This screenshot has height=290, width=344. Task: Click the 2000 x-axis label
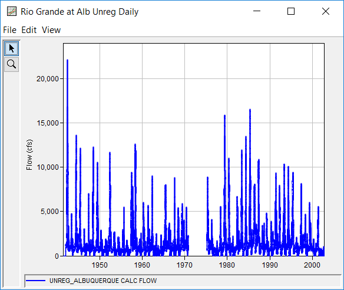(x=312, y=265)
